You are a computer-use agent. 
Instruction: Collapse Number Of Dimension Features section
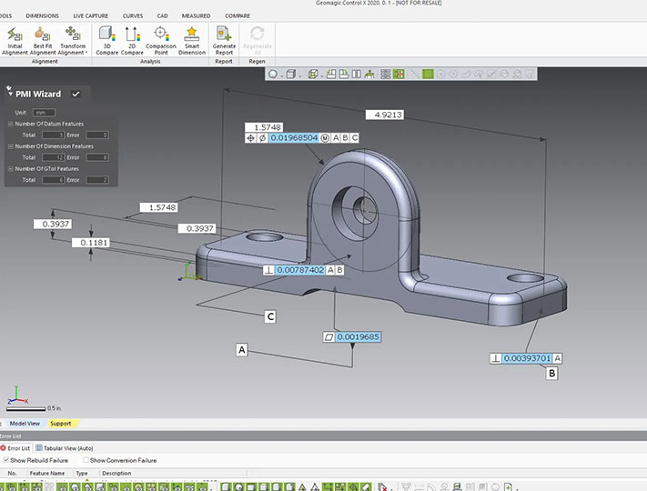pos(11,145)
